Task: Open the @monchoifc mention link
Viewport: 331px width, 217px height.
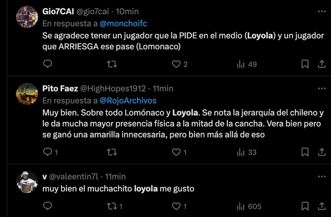Action: point(123,24)
